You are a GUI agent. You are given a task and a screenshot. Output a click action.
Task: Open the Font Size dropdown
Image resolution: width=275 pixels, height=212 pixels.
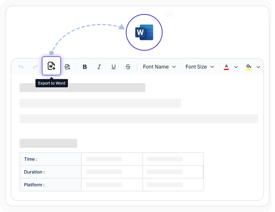pos(200,67)
